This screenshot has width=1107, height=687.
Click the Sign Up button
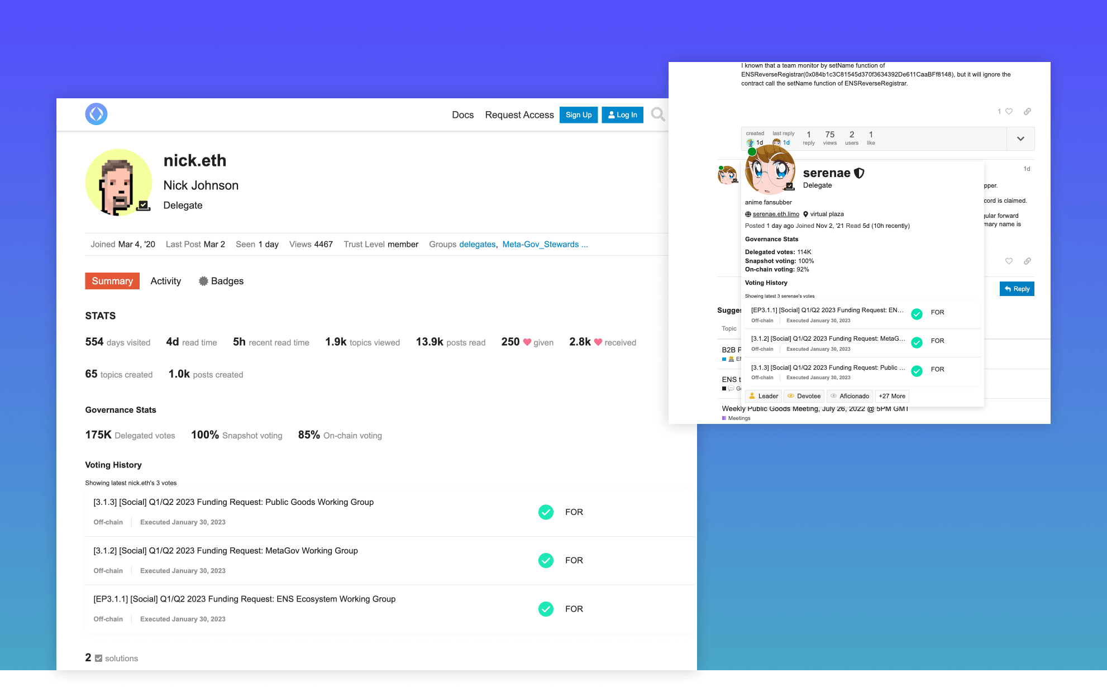(578, 114)
